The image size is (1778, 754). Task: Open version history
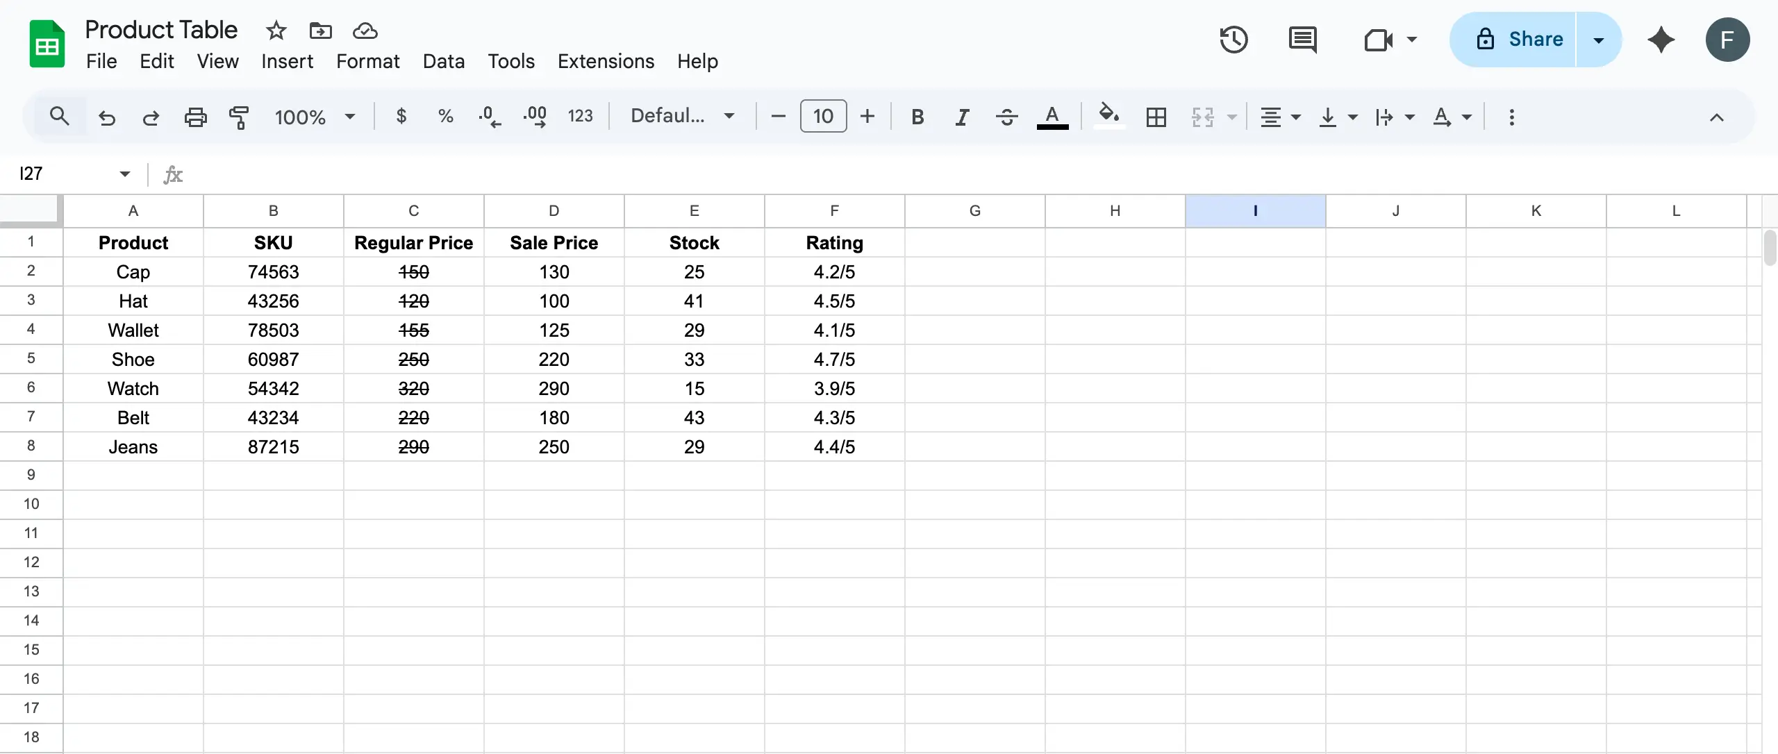tap(1233, 40)
